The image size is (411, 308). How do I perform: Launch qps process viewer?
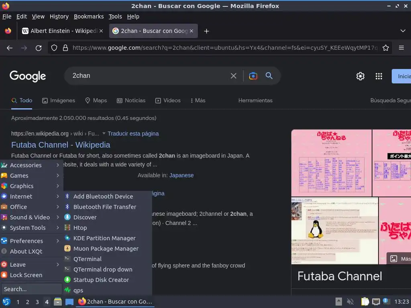pos(108,290)
